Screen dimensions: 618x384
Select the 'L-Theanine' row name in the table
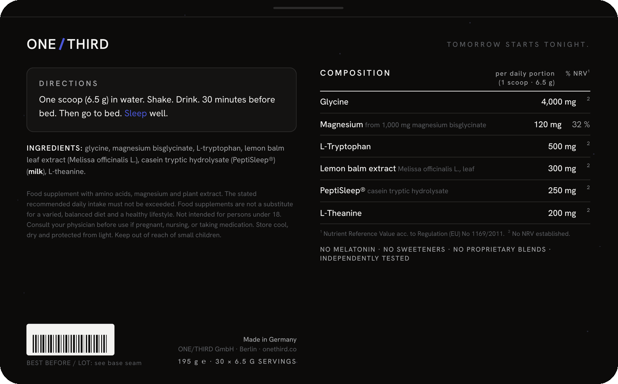coord(341,213)
